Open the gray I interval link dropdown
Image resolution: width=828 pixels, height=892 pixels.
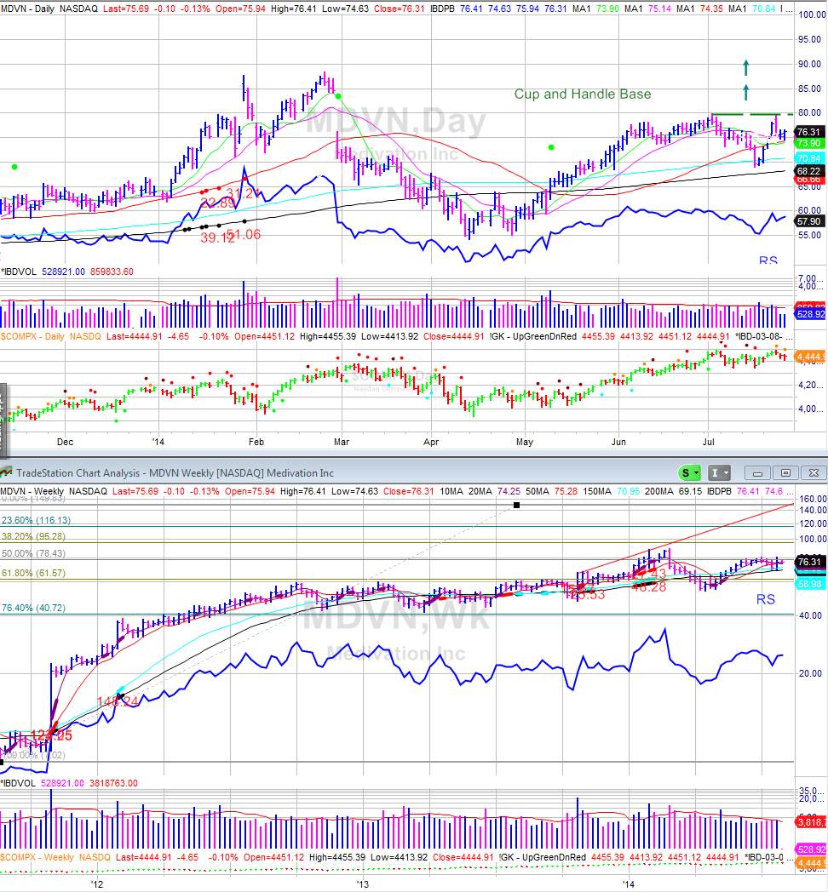pyautogui.click(x=719, y=472)
